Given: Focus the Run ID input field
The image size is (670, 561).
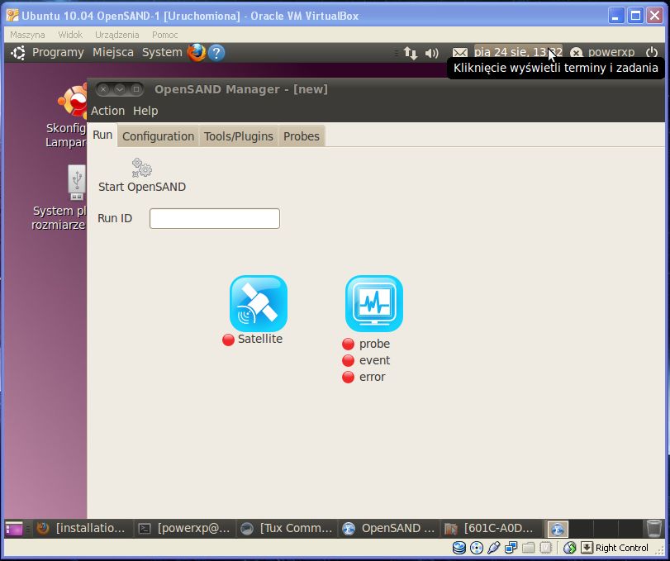Looking at the screenshot, I should tap(215, 218).
